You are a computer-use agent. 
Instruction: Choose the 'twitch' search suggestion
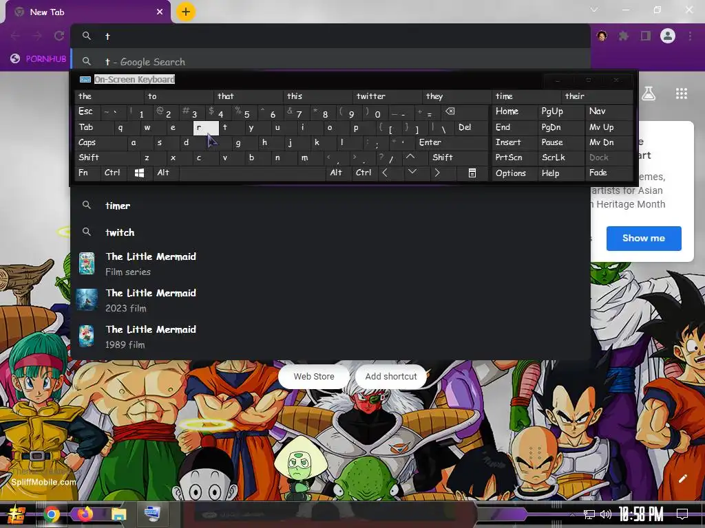pyautogui.click(x=330, y=232)
